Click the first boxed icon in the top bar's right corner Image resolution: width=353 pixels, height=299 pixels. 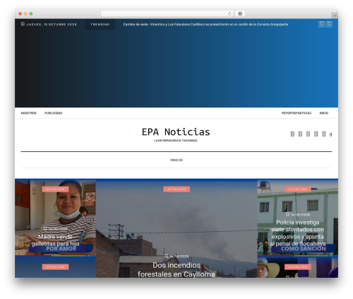pos(321,24)
